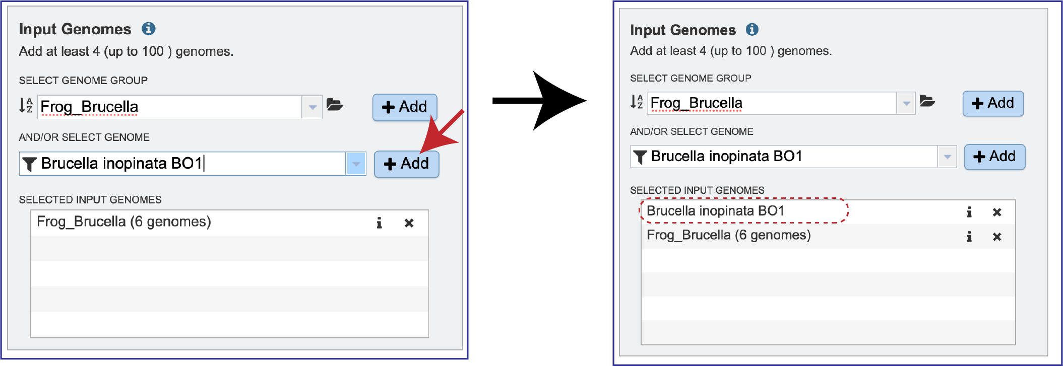Open the genome dropdown in the right panel

click(x=946, y=157)
